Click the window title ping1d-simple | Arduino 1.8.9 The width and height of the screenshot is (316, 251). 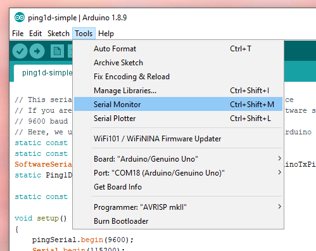click(x=77, y=18)
